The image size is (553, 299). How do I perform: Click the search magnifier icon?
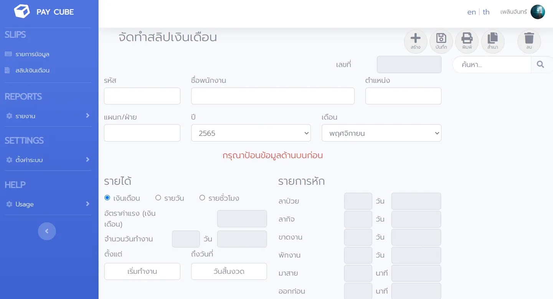click(540, 64)
